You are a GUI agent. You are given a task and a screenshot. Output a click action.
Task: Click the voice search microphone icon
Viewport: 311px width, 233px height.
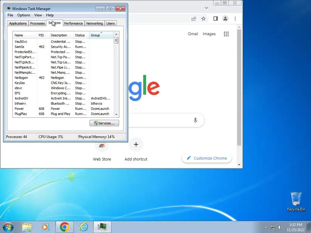pos(195,120)
